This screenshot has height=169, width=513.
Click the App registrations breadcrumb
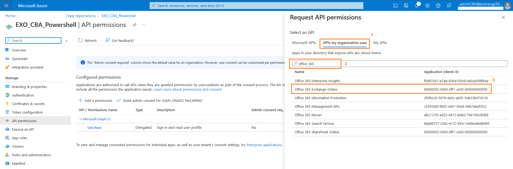click(81, 16)
